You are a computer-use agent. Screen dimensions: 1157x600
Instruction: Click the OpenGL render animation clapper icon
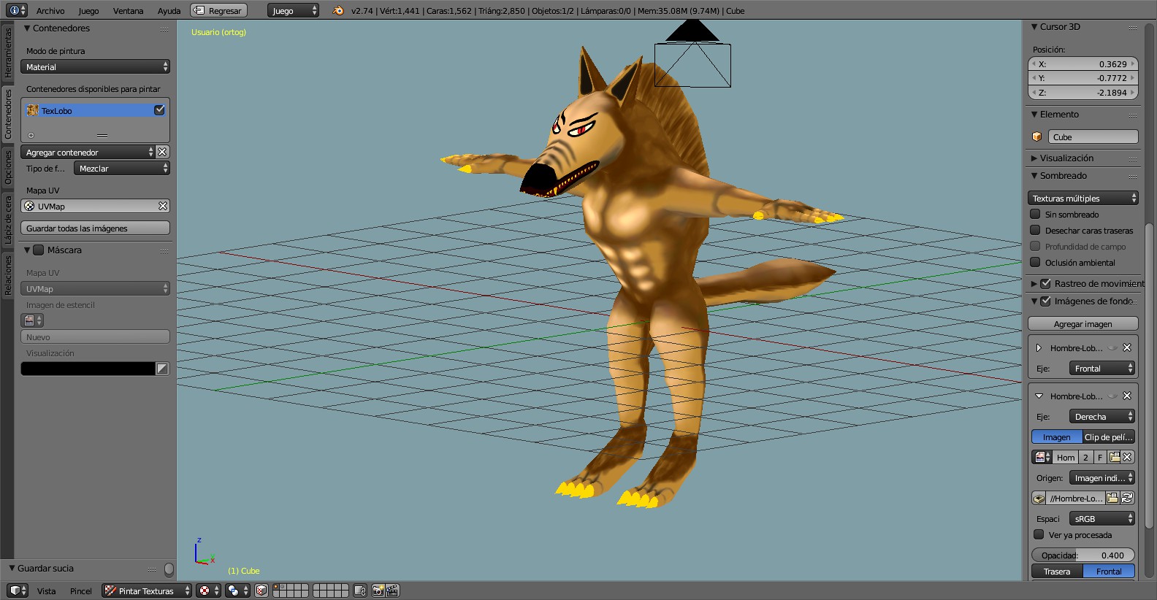(392, 591)
